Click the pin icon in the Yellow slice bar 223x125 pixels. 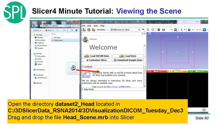tap(168, 71)
